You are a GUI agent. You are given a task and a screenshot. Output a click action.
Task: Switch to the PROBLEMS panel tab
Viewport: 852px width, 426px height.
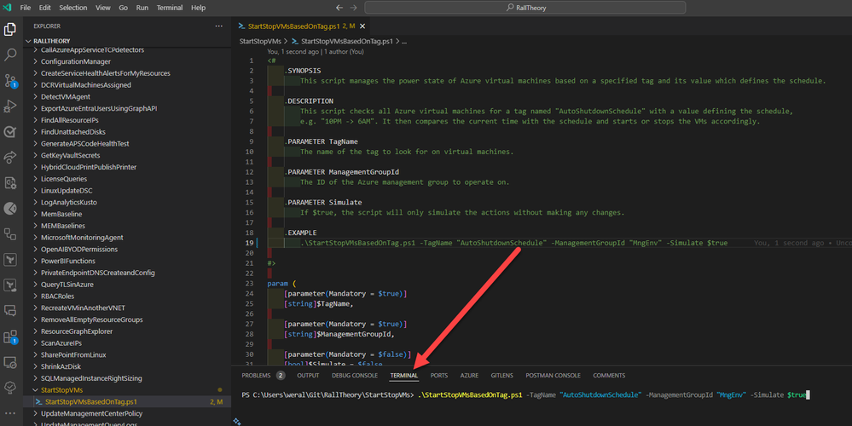[256, 376]
